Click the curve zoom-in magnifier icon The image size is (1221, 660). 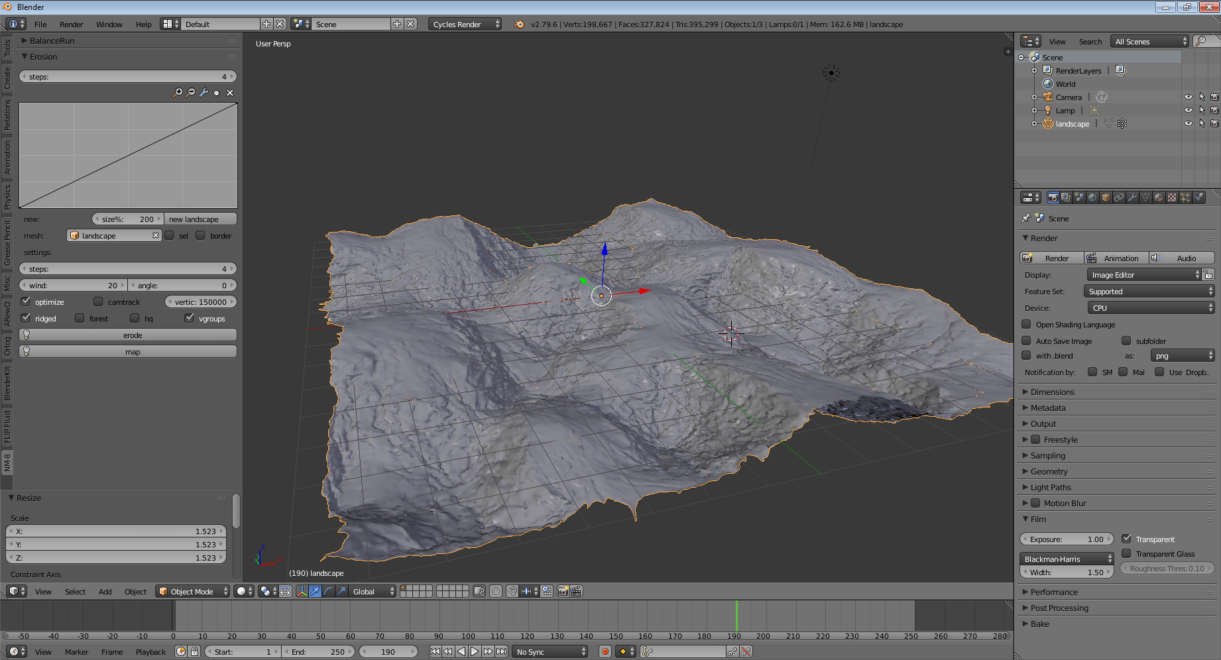click(178, 93)
